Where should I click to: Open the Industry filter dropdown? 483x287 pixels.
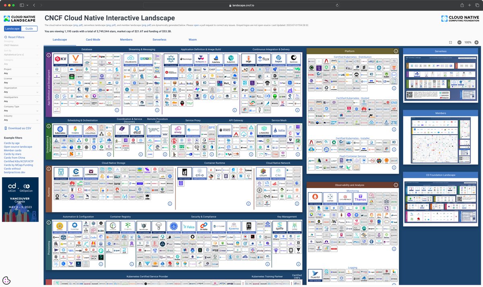(21, 120)
